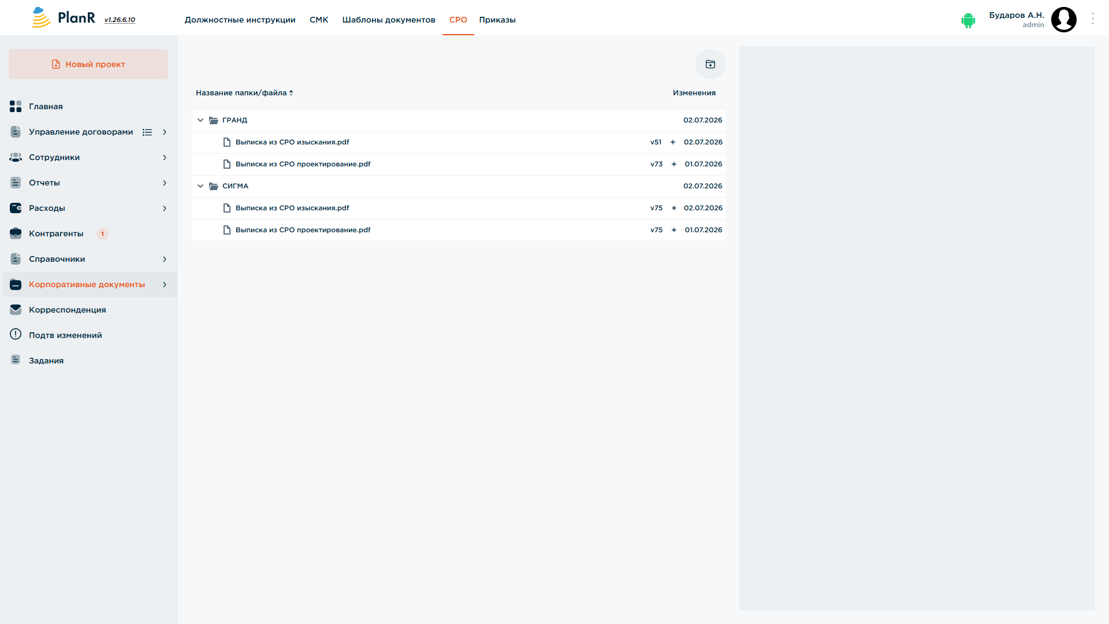The image size is (1109, 624).
Task: Switch to the Шаблоны документов tab
Action: (x=389, y=20)
